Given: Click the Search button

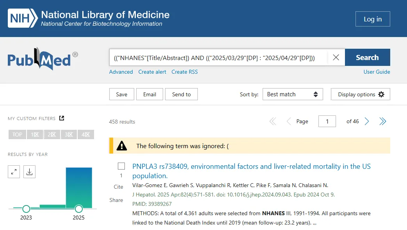Looking at the screenshot, I should coord(367,57).
